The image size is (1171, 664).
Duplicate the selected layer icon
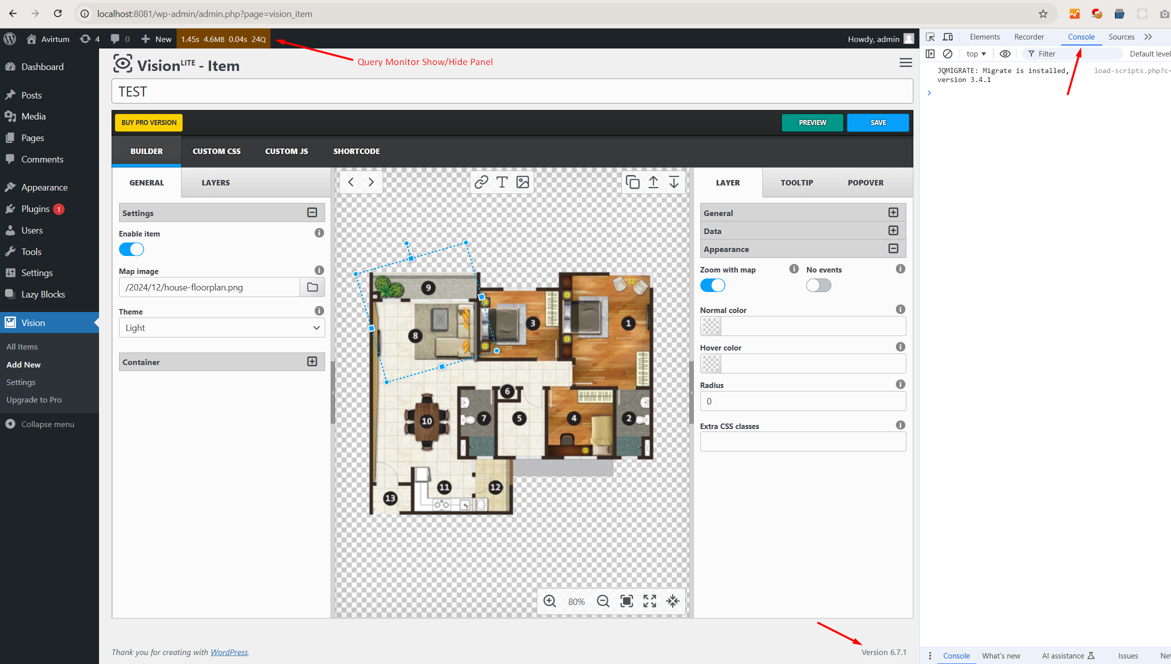click(x=633, y=182)
